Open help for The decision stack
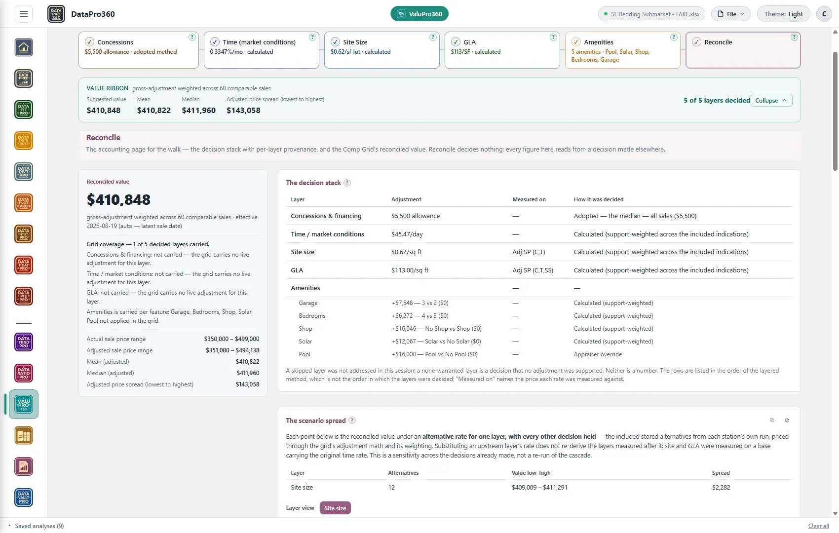This screenshot has width=839, height=533. click(x=347, y=183)
